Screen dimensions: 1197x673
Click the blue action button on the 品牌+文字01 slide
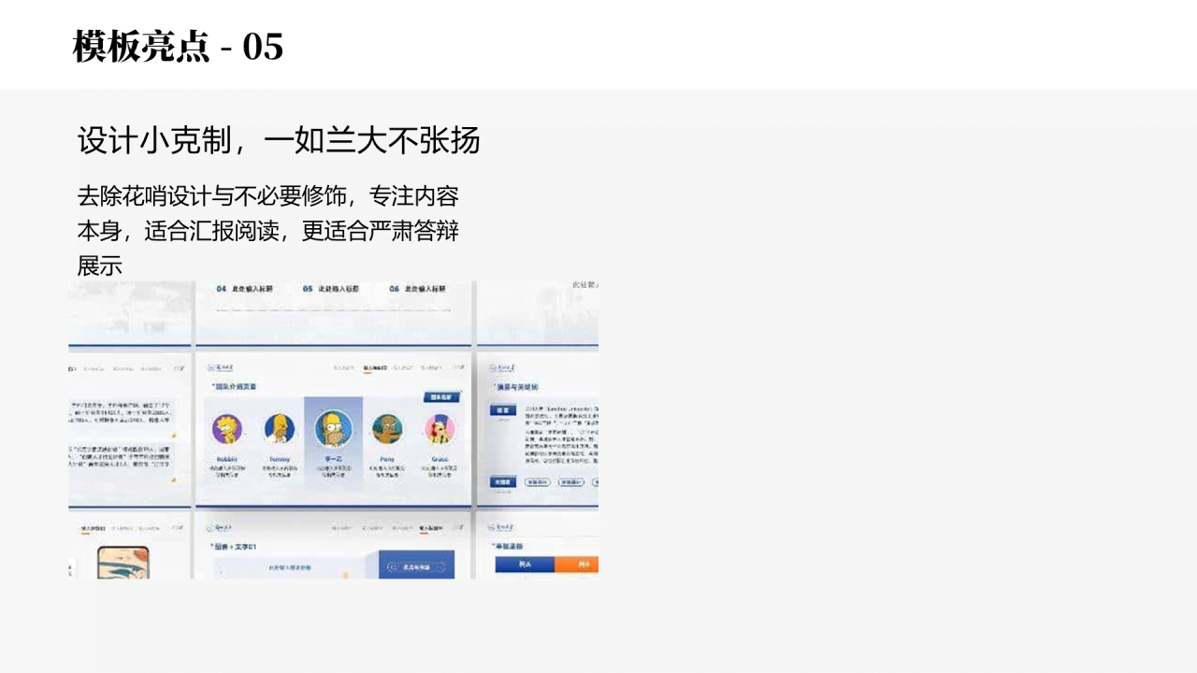pyautogui.click(x=416, y=565)
